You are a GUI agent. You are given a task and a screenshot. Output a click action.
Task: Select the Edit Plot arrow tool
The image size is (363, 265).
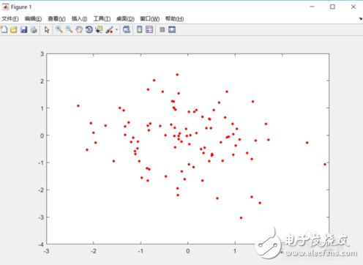(x=47, y=29)
